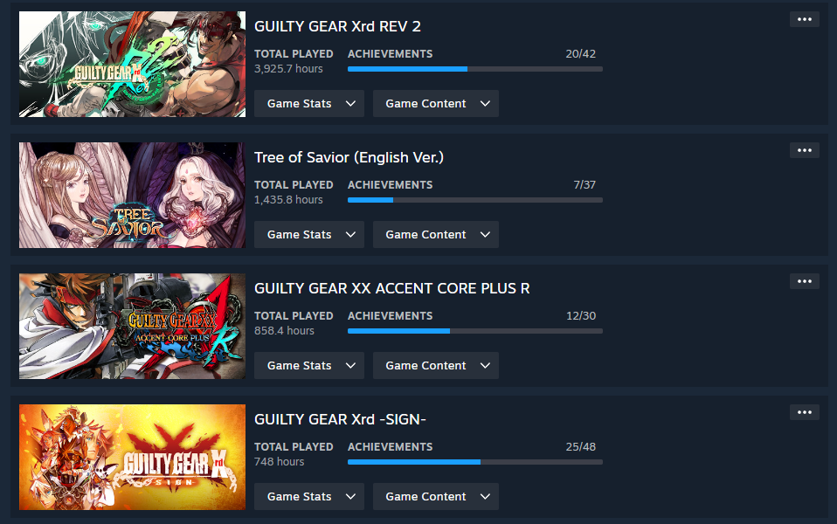837x524 pixels.
Task: Expand Game Content for GUILTY GEAR Xrd REV 2
Action: click(x=436, y=104)
